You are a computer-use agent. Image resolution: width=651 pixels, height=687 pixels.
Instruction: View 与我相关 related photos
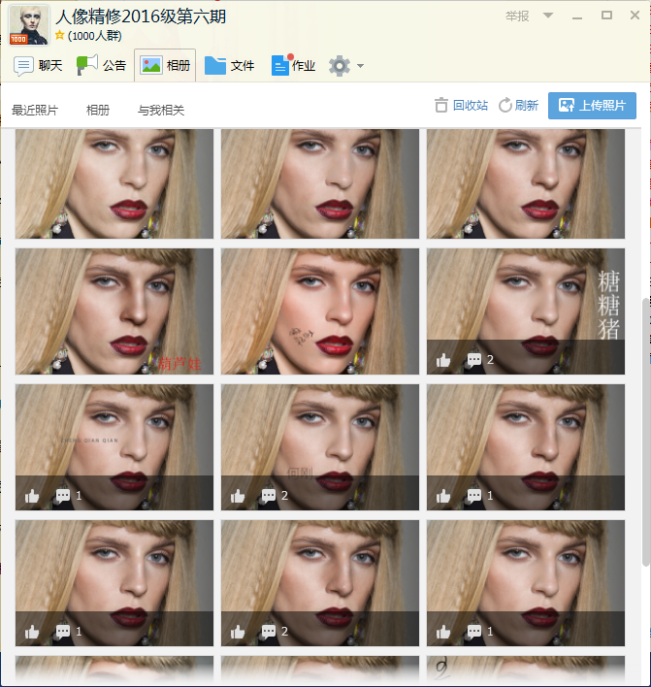coord(161,110)
